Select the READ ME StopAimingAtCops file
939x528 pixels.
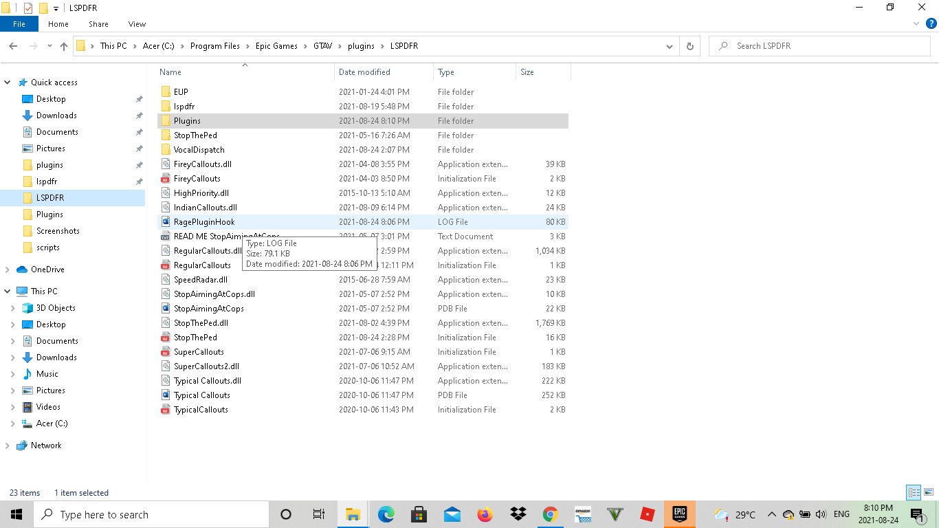click(227, 236)
